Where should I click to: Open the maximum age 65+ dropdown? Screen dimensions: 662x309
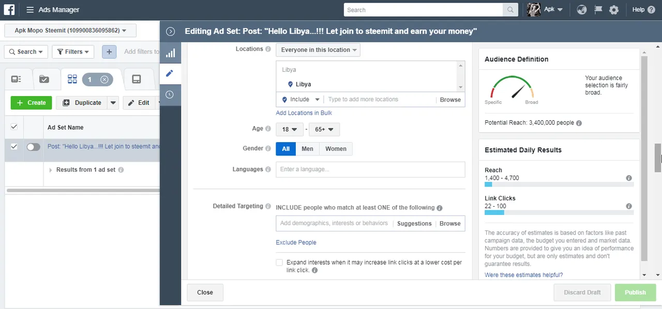(324, 130)
